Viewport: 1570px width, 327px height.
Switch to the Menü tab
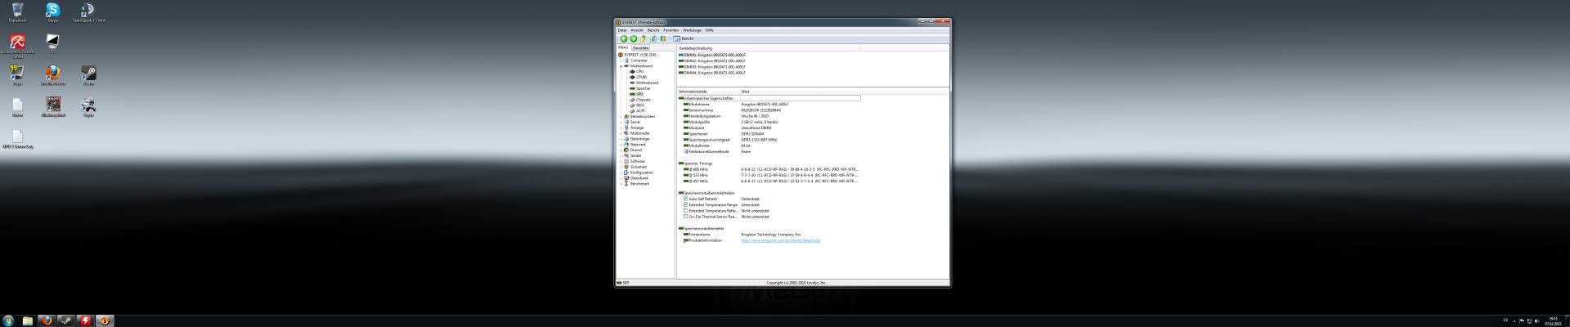coord(623,47)
